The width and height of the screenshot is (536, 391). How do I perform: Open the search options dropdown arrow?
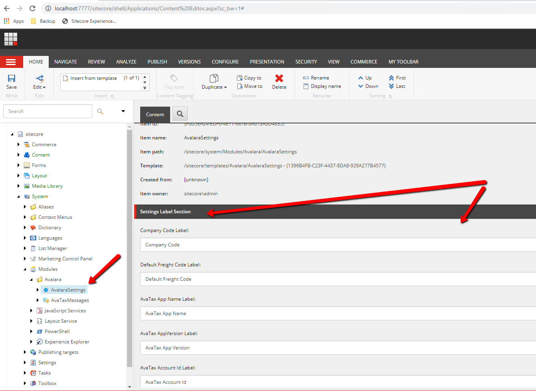[x=123, y=111]
